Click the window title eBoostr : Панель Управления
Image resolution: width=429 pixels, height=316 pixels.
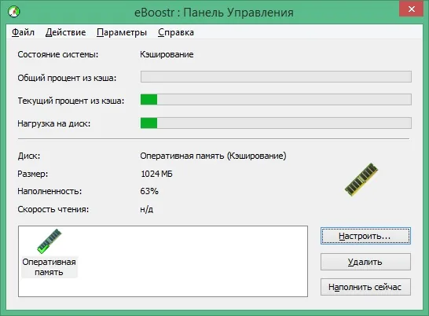click(214, 13)
